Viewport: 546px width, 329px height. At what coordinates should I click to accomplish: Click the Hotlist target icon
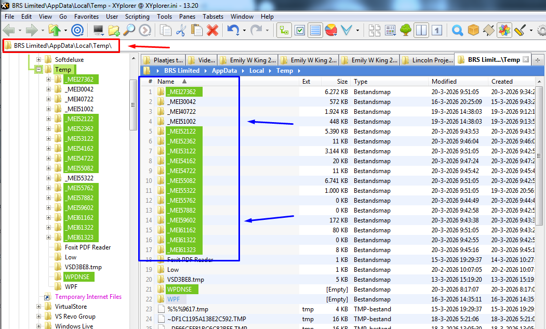(78, 31)
